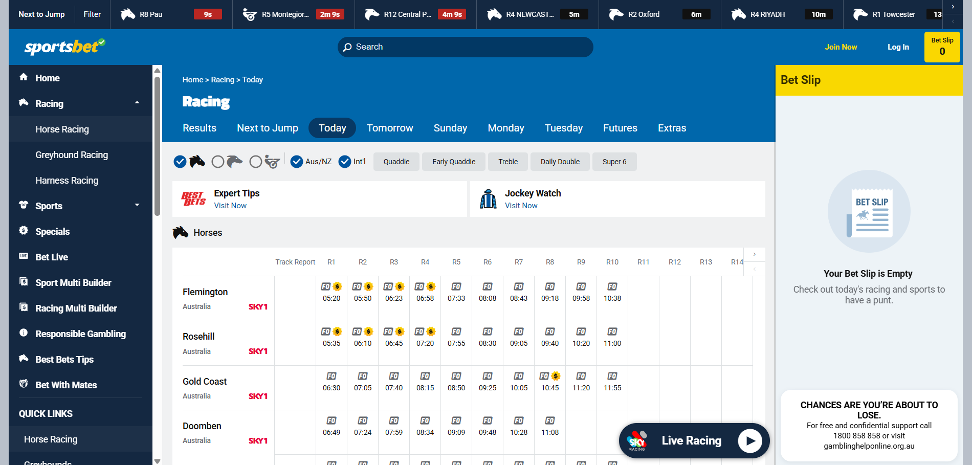Advance the Next to Jump ticker right

(953, 7)
